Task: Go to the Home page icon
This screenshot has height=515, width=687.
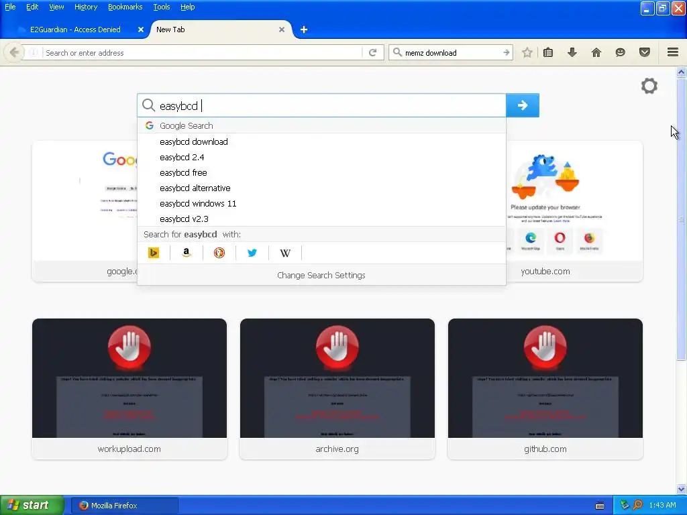Action: [596, 52]
